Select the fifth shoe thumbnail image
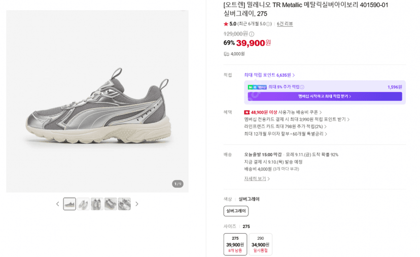Image resolution: width=420 pixels, height=257 pixels. tap(124, 204)
